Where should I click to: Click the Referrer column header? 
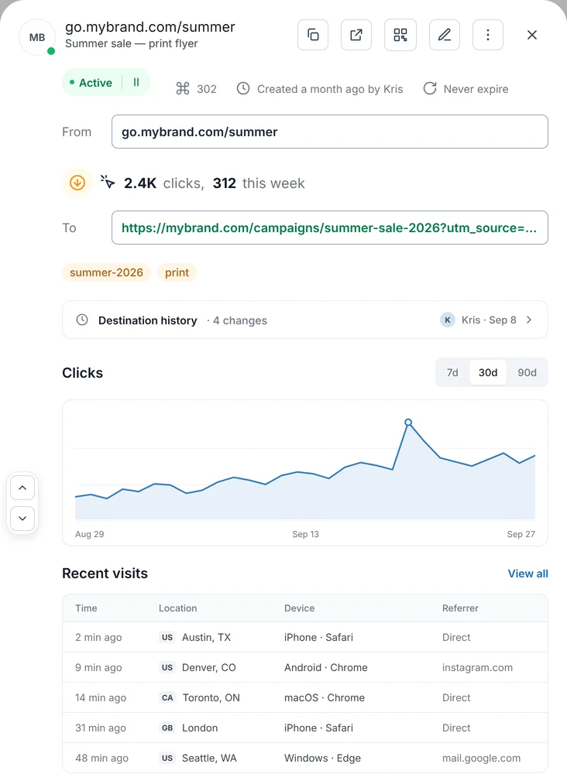[x=460, y=608]
